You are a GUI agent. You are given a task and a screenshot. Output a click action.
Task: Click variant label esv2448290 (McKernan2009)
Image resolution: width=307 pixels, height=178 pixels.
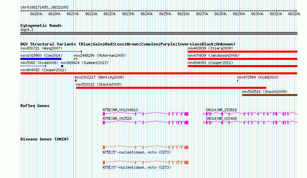(100, 55)
